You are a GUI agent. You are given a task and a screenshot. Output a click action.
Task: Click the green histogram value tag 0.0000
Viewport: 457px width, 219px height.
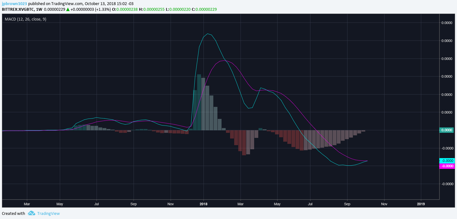click(x=447, y=130)
